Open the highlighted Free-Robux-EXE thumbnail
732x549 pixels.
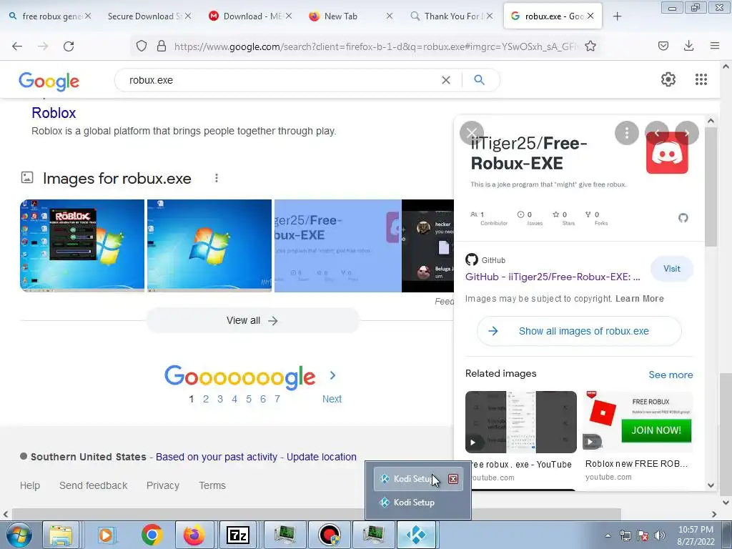click(337, 246)
